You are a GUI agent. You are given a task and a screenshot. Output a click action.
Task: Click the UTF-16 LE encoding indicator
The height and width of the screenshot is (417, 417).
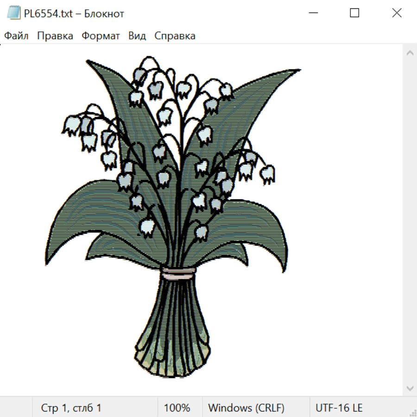(339, 408)
